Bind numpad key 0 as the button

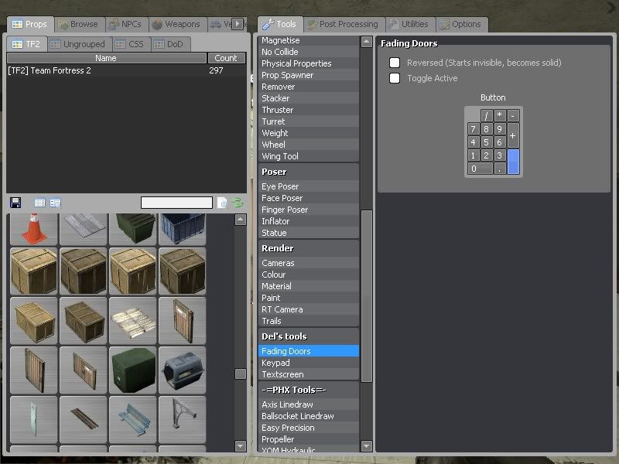pyautogui.click(x=480, y=169)
